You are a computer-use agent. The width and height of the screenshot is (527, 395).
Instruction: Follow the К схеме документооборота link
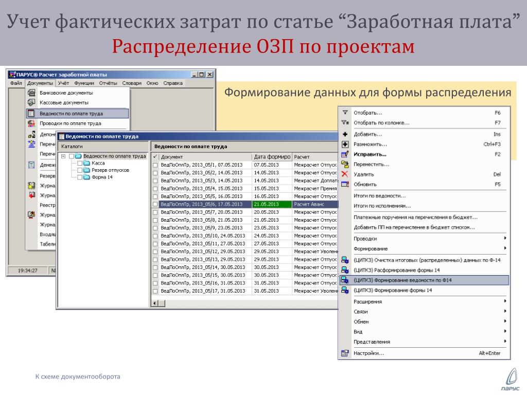pos(78,376)
